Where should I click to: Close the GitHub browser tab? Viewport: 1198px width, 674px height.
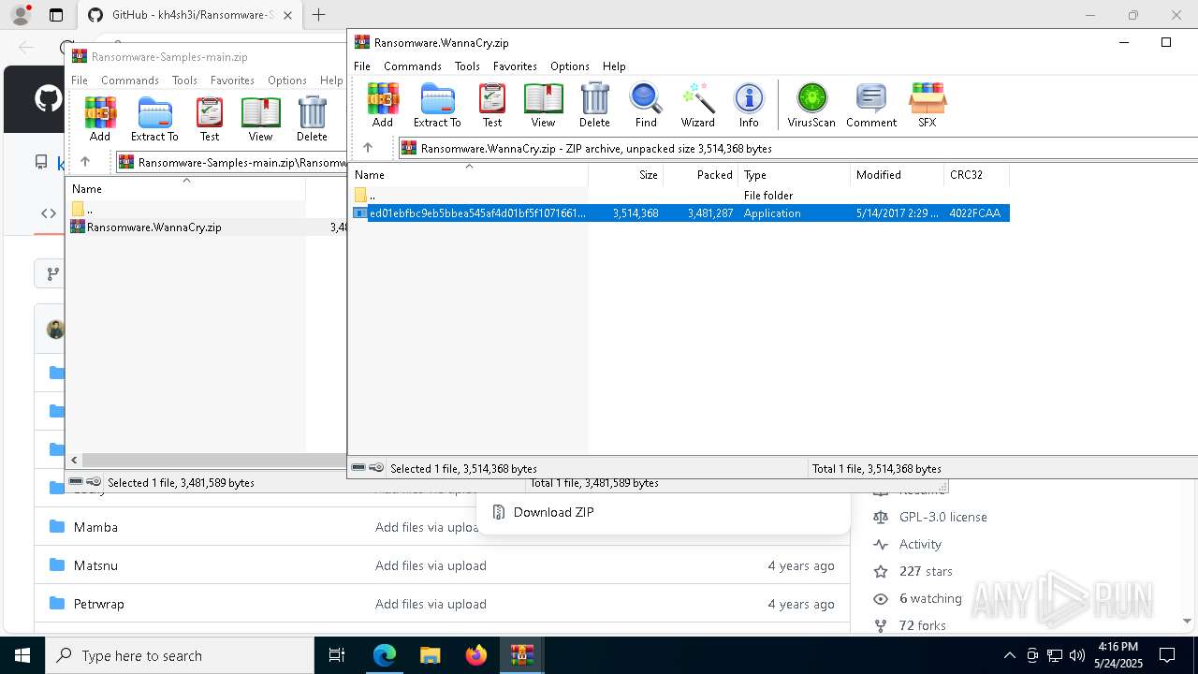click(288, 15)
